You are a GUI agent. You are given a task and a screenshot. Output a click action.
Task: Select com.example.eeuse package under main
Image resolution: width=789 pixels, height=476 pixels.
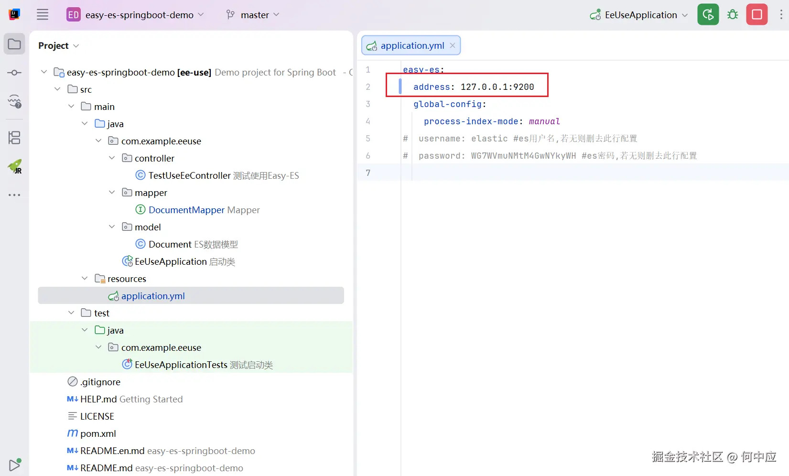[161, 141]
